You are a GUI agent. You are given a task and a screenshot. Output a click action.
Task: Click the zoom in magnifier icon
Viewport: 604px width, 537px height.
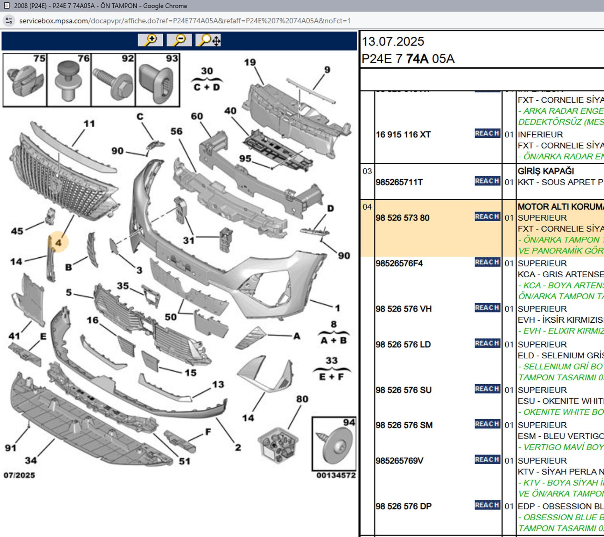pos(150,40)
